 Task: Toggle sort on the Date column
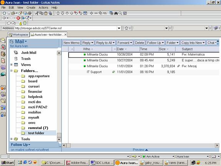coord(122,49)
